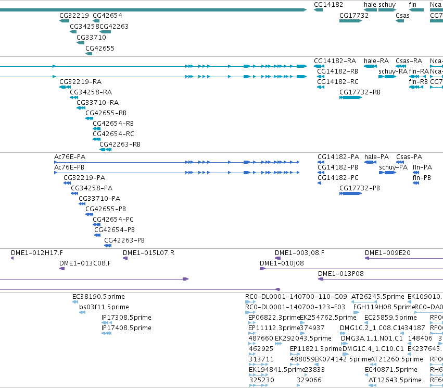Image resolution: width=443 pixels, height=388 pixels.
Task: Select EST IP17408.5prime
Action: (126, 328)
